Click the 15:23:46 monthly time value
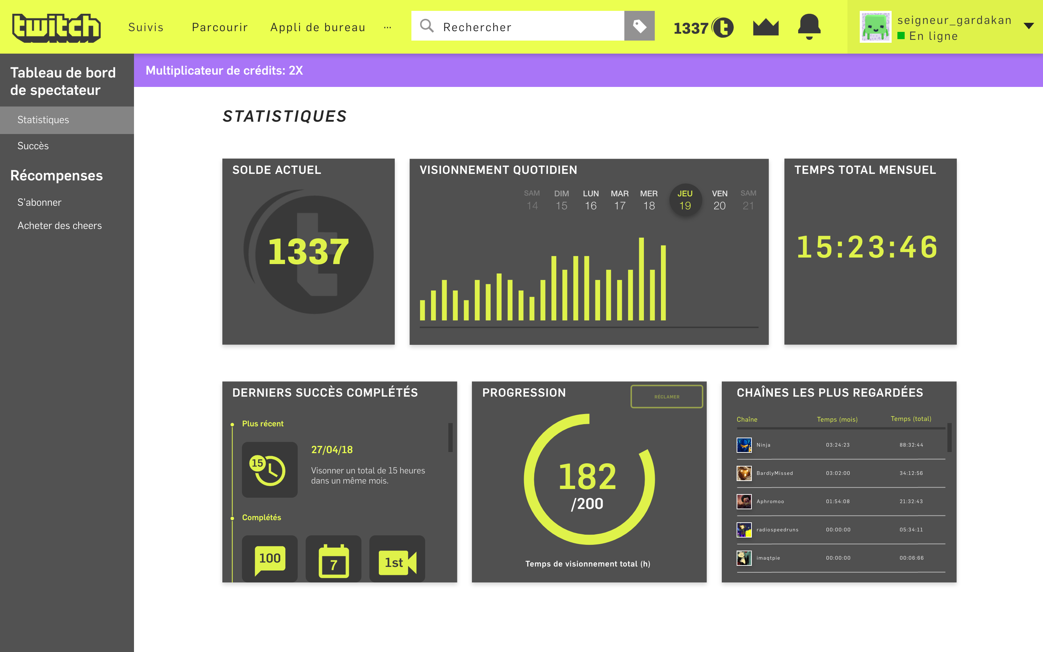The image size is (1043, 652). point(867,247)
